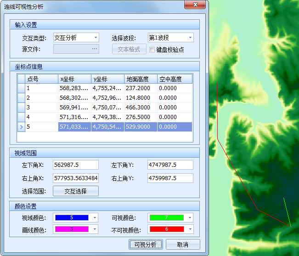
Task: Pick the magenta 画线颜色 swatch
Action: [x=72, y=229]
